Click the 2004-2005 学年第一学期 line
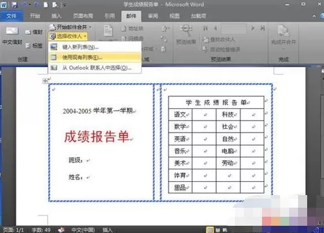 pyautogui.click(x=98, y=111)
